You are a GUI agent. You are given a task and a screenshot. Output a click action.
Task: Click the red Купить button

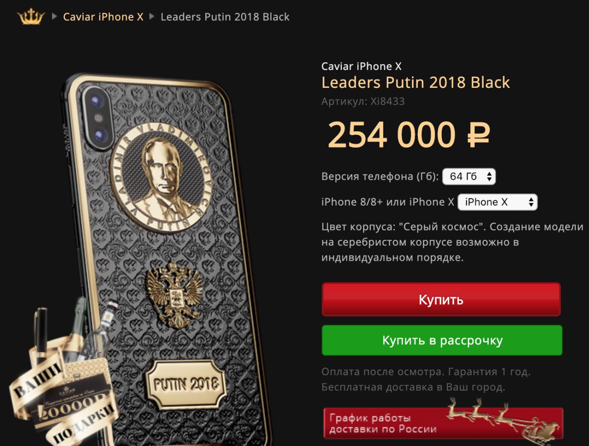click(x=441, y=299)
